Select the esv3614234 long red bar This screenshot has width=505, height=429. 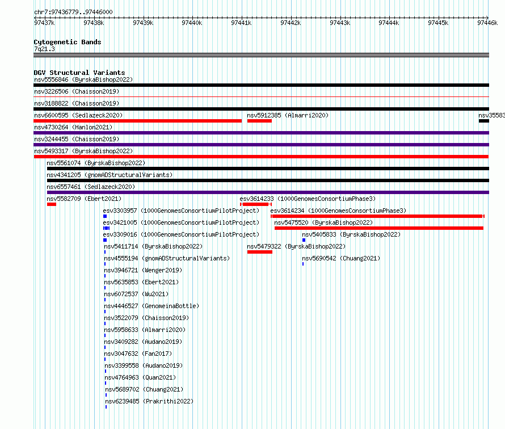pyautogui.click(x=377, y=216)
